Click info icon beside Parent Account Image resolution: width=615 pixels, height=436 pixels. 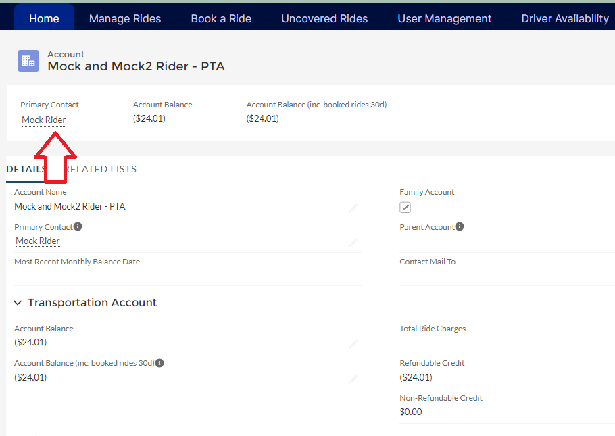point(460,227)
